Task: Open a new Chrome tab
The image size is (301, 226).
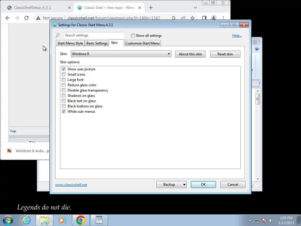Action: [x=151, y=8]
